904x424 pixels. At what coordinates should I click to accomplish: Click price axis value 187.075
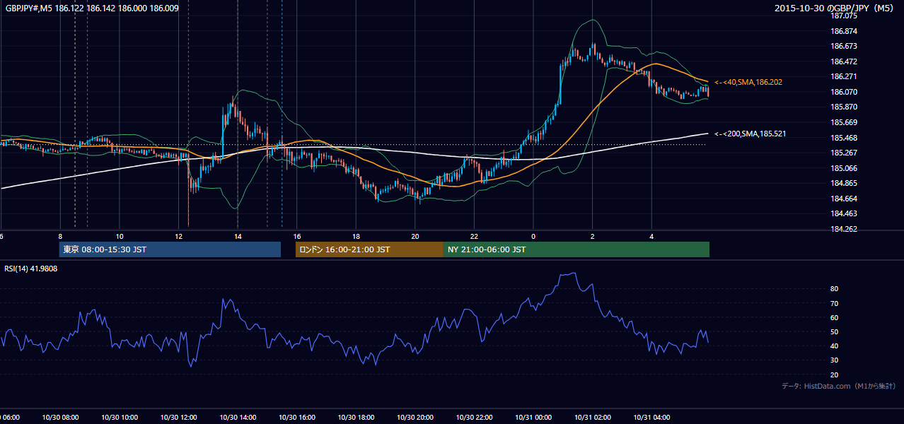pyautogui.click(x=845, y=16)
